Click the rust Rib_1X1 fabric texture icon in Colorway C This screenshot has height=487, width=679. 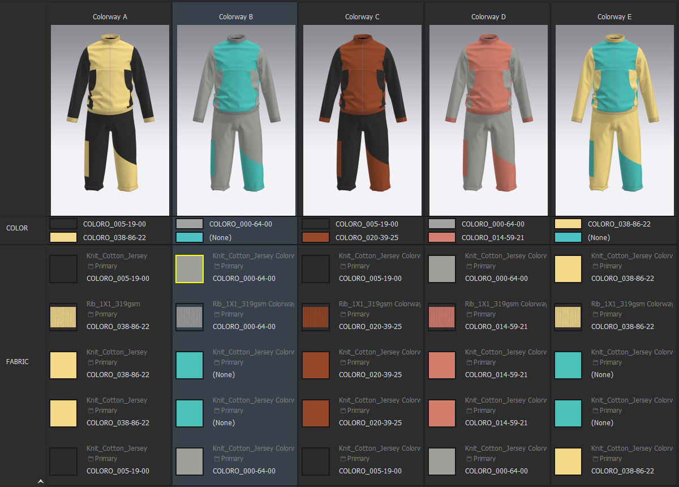pyautogui.click(x=316, y=317)
